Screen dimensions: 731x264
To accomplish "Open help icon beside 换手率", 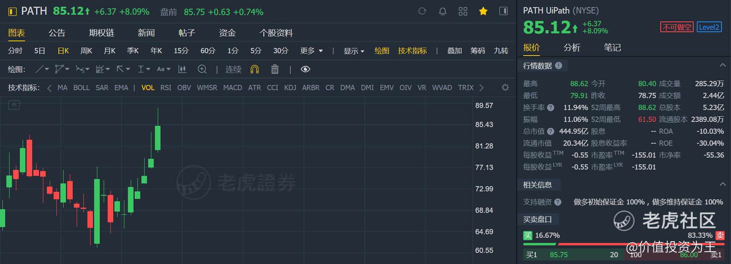I will (551, 108).
